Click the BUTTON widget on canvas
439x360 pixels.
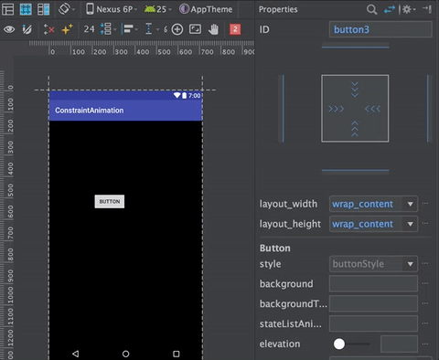coord(110,201)
